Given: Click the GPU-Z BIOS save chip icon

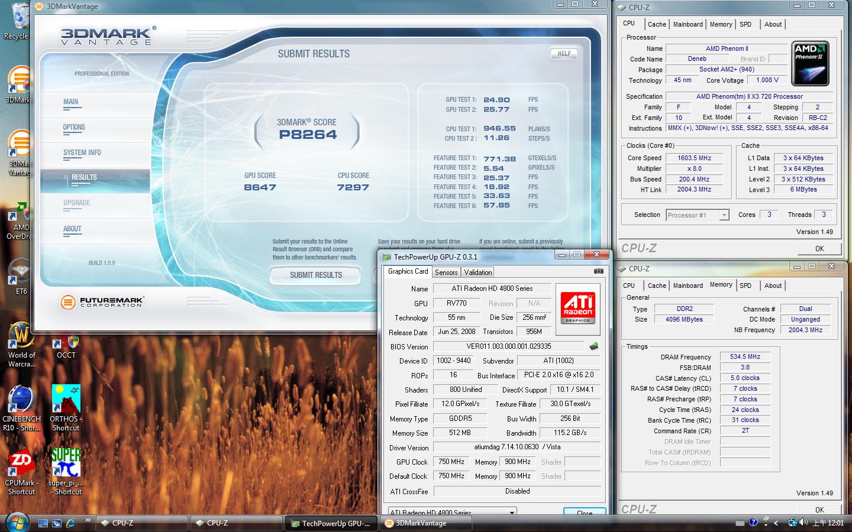Looking at the screenshot, I should click(594, 346).
